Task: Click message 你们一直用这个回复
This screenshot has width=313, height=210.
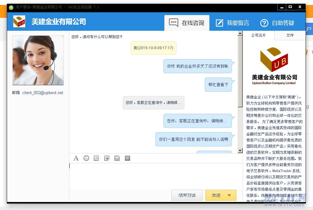Action: (194, 139)
